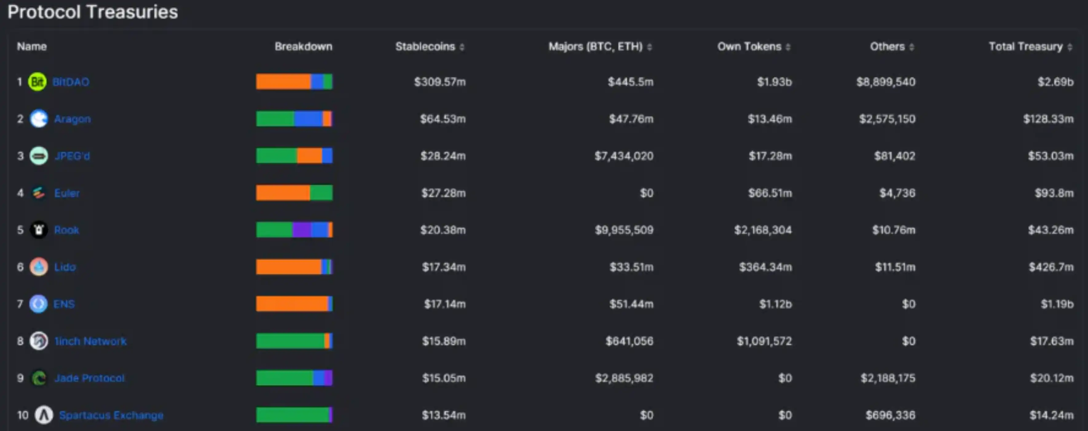
Task: Select JPEG'd majors value $7,434,020
Action: (x=624, y=156)
